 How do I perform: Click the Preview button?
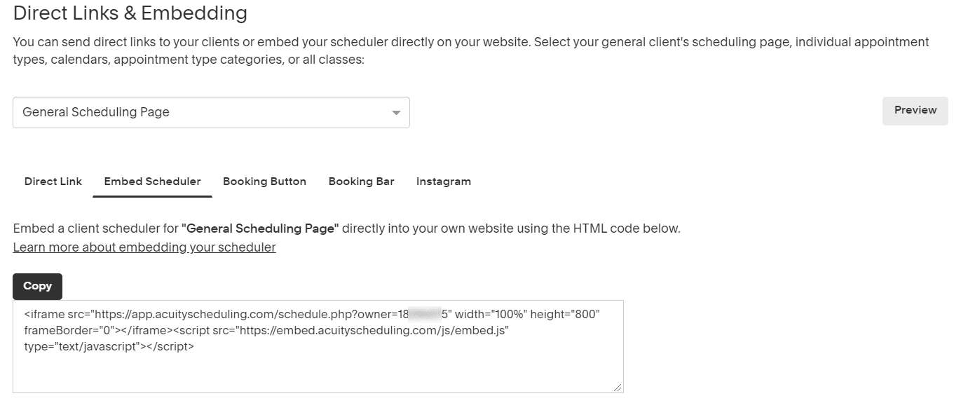[915, 111]
